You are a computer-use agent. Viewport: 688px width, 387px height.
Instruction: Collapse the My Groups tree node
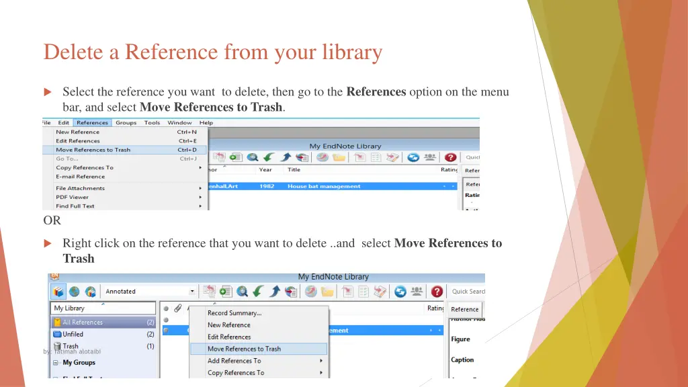tap(56, 363)
